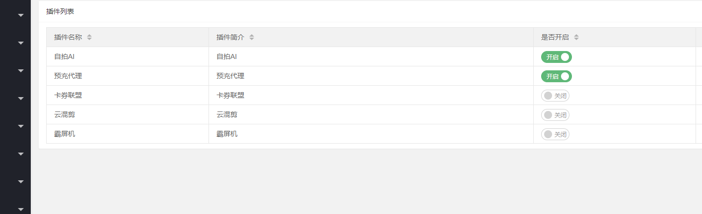
Task: Select the 是否开启 column header label
Action: [555, 37]
